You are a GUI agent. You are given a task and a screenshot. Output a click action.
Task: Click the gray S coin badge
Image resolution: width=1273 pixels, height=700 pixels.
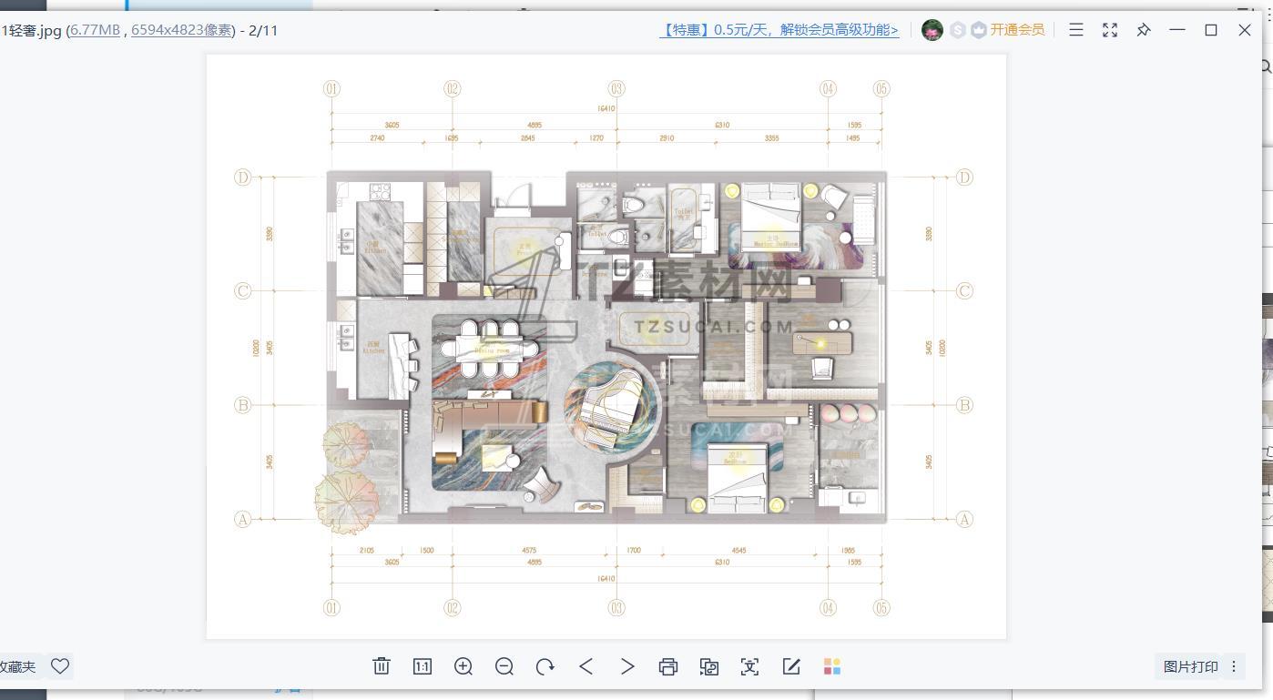point(958,30)
